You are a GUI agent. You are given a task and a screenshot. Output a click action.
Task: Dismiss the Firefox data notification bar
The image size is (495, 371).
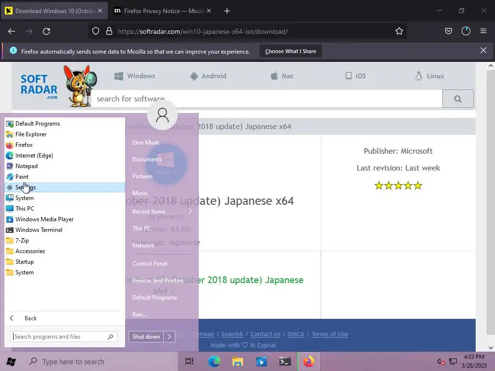(x=483, y=50)
